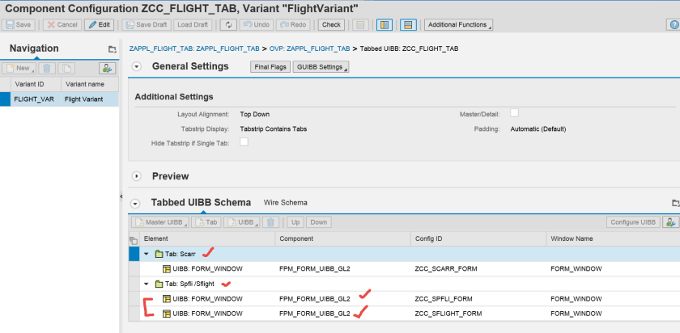Click UIBB icon in ZCC_SPFLI_FORM row

tap(167, 299)
